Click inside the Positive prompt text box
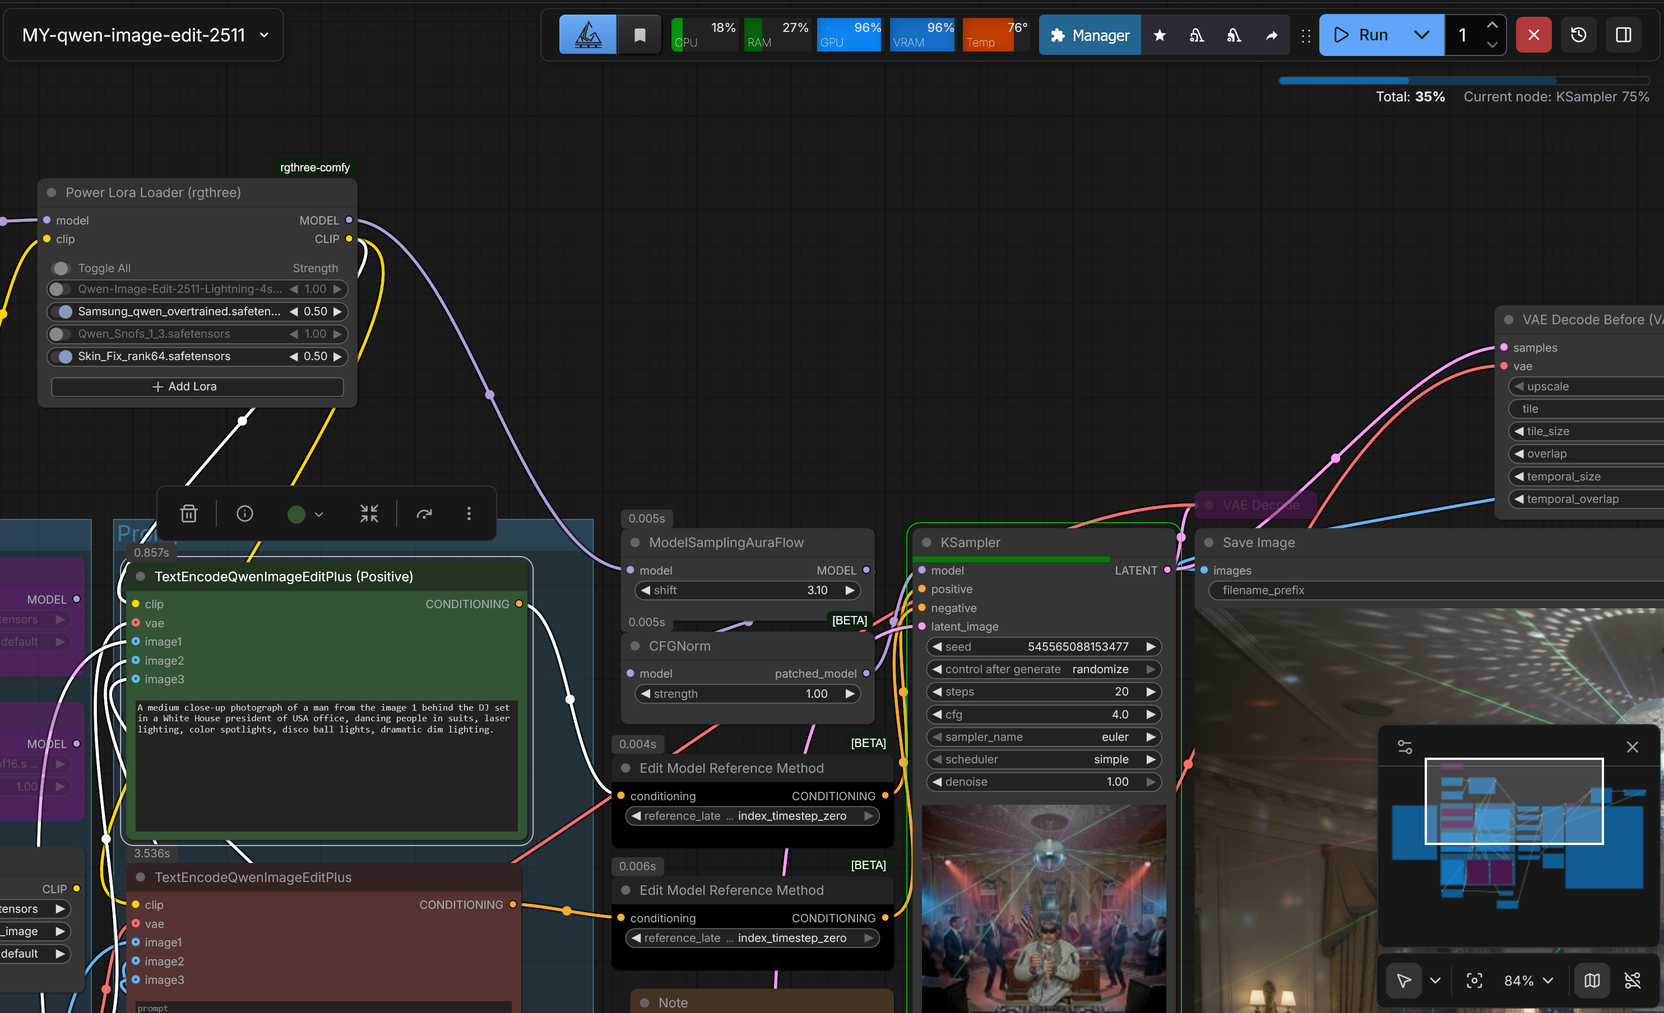1664x1013 pixels. (326, 765)
